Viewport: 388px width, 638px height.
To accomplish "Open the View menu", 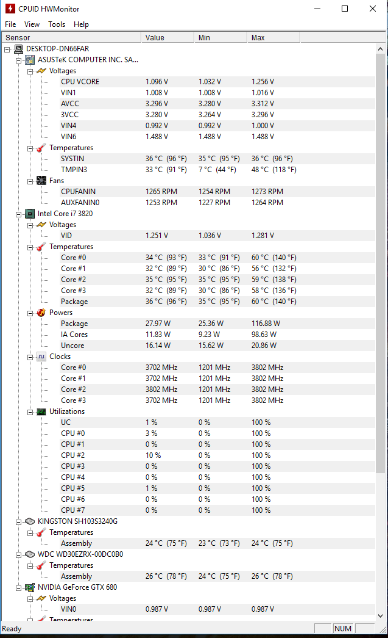I will [32, 24].
